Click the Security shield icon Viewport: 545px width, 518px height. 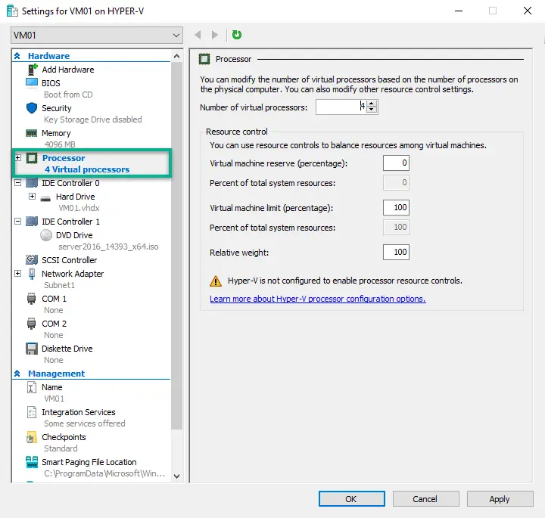coord(32,108)
